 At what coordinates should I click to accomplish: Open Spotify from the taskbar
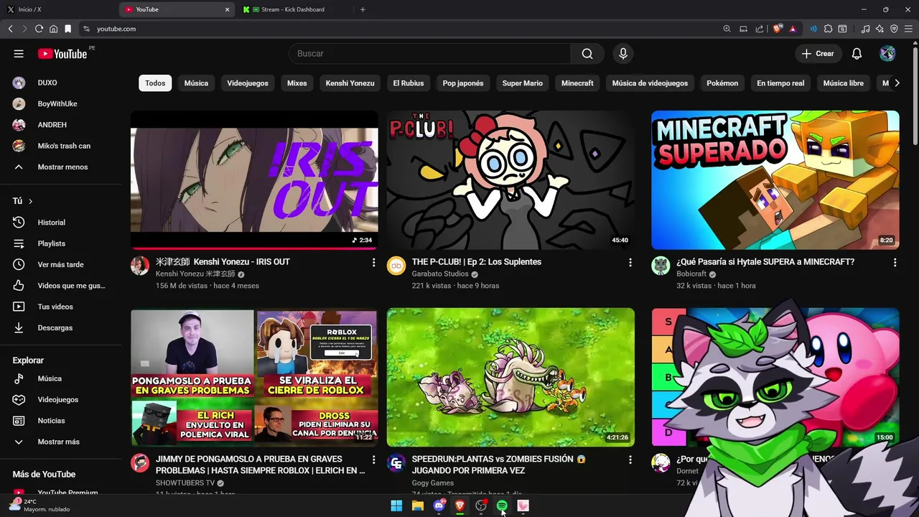[x=502, y=506]
